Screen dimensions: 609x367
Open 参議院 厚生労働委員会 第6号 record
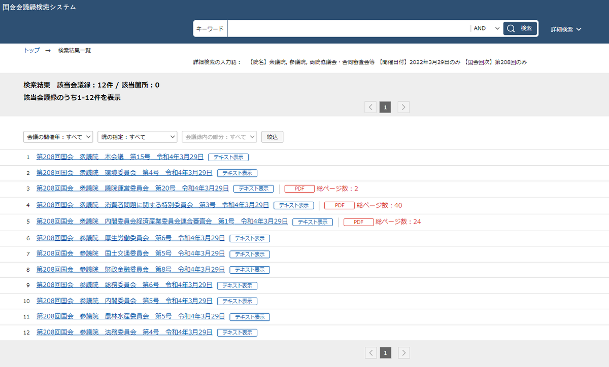click(x=130, y=238)
